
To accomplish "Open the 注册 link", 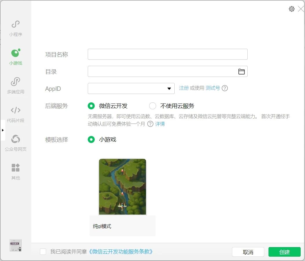I will click(x=184, y=88).
